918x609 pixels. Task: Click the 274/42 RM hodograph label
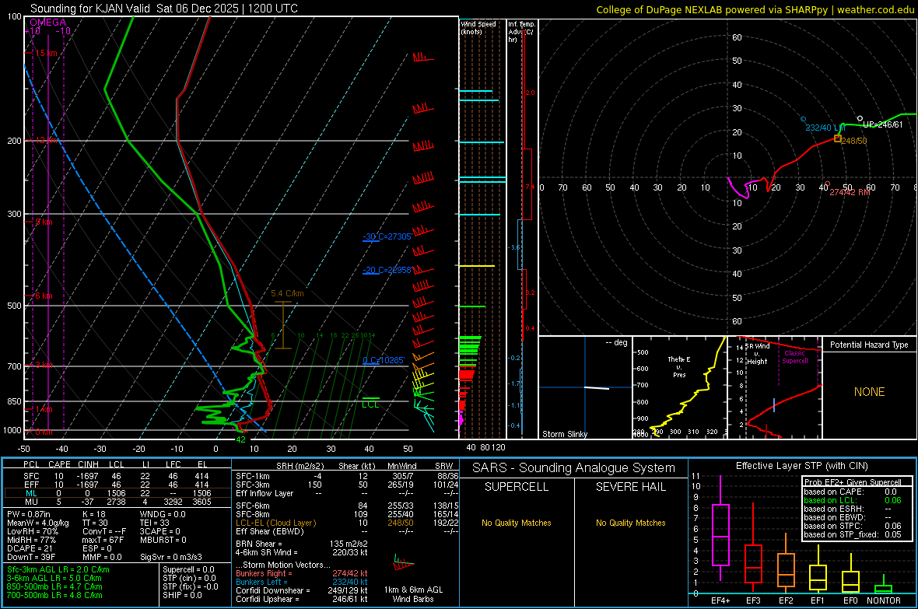[850, 192]
